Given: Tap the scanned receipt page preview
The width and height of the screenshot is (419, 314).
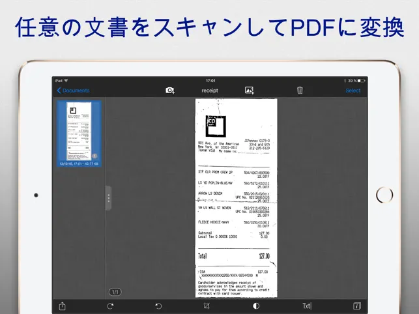Looking at the screenshot, I should 237,198.
